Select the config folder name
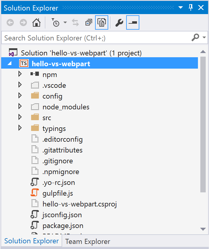209x249 pixels. click(52, 96)
